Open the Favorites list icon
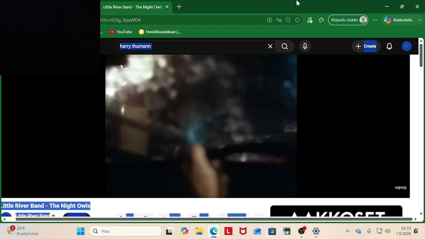425x239 pixels. 321,20
